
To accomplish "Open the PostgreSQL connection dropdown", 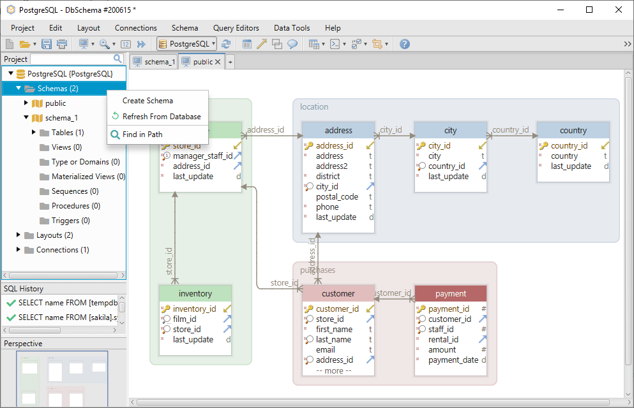I will [213, 43].
